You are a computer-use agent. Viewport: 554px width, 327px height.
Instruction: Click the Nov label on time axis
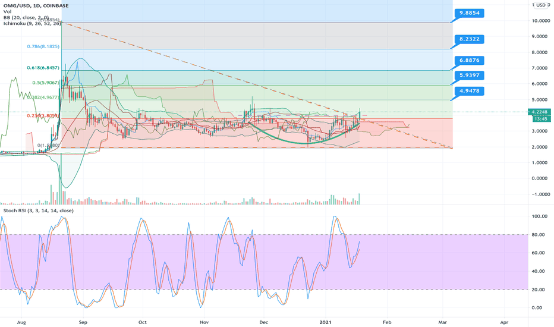point(204,322)
